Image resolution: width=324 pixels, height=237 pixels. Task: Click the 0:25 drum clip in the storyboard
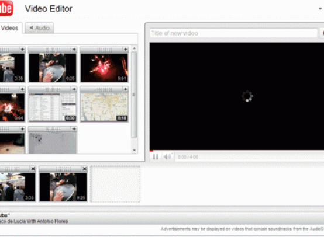tap(63, 187)
